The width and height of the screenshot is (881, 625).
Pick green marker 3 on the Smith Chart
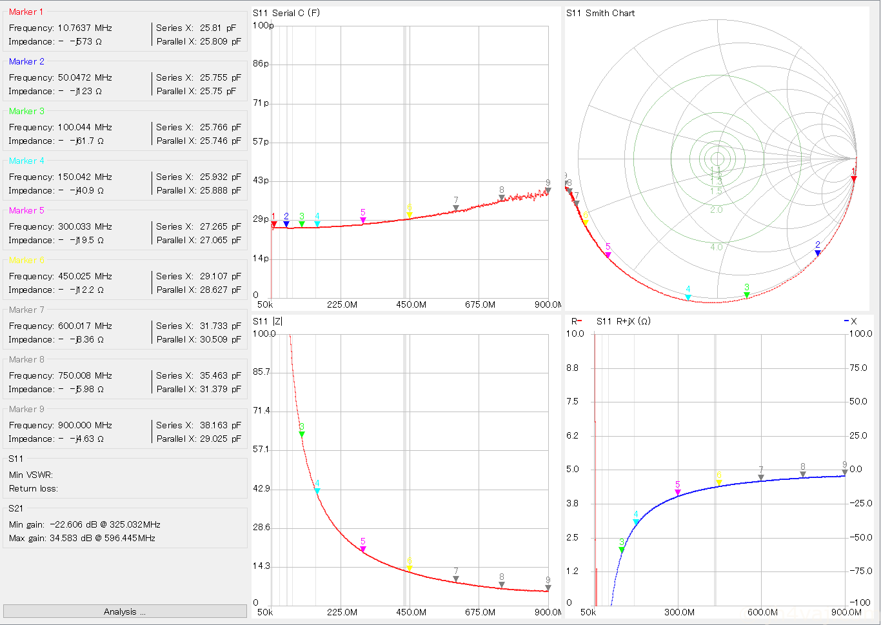point(747,295)
